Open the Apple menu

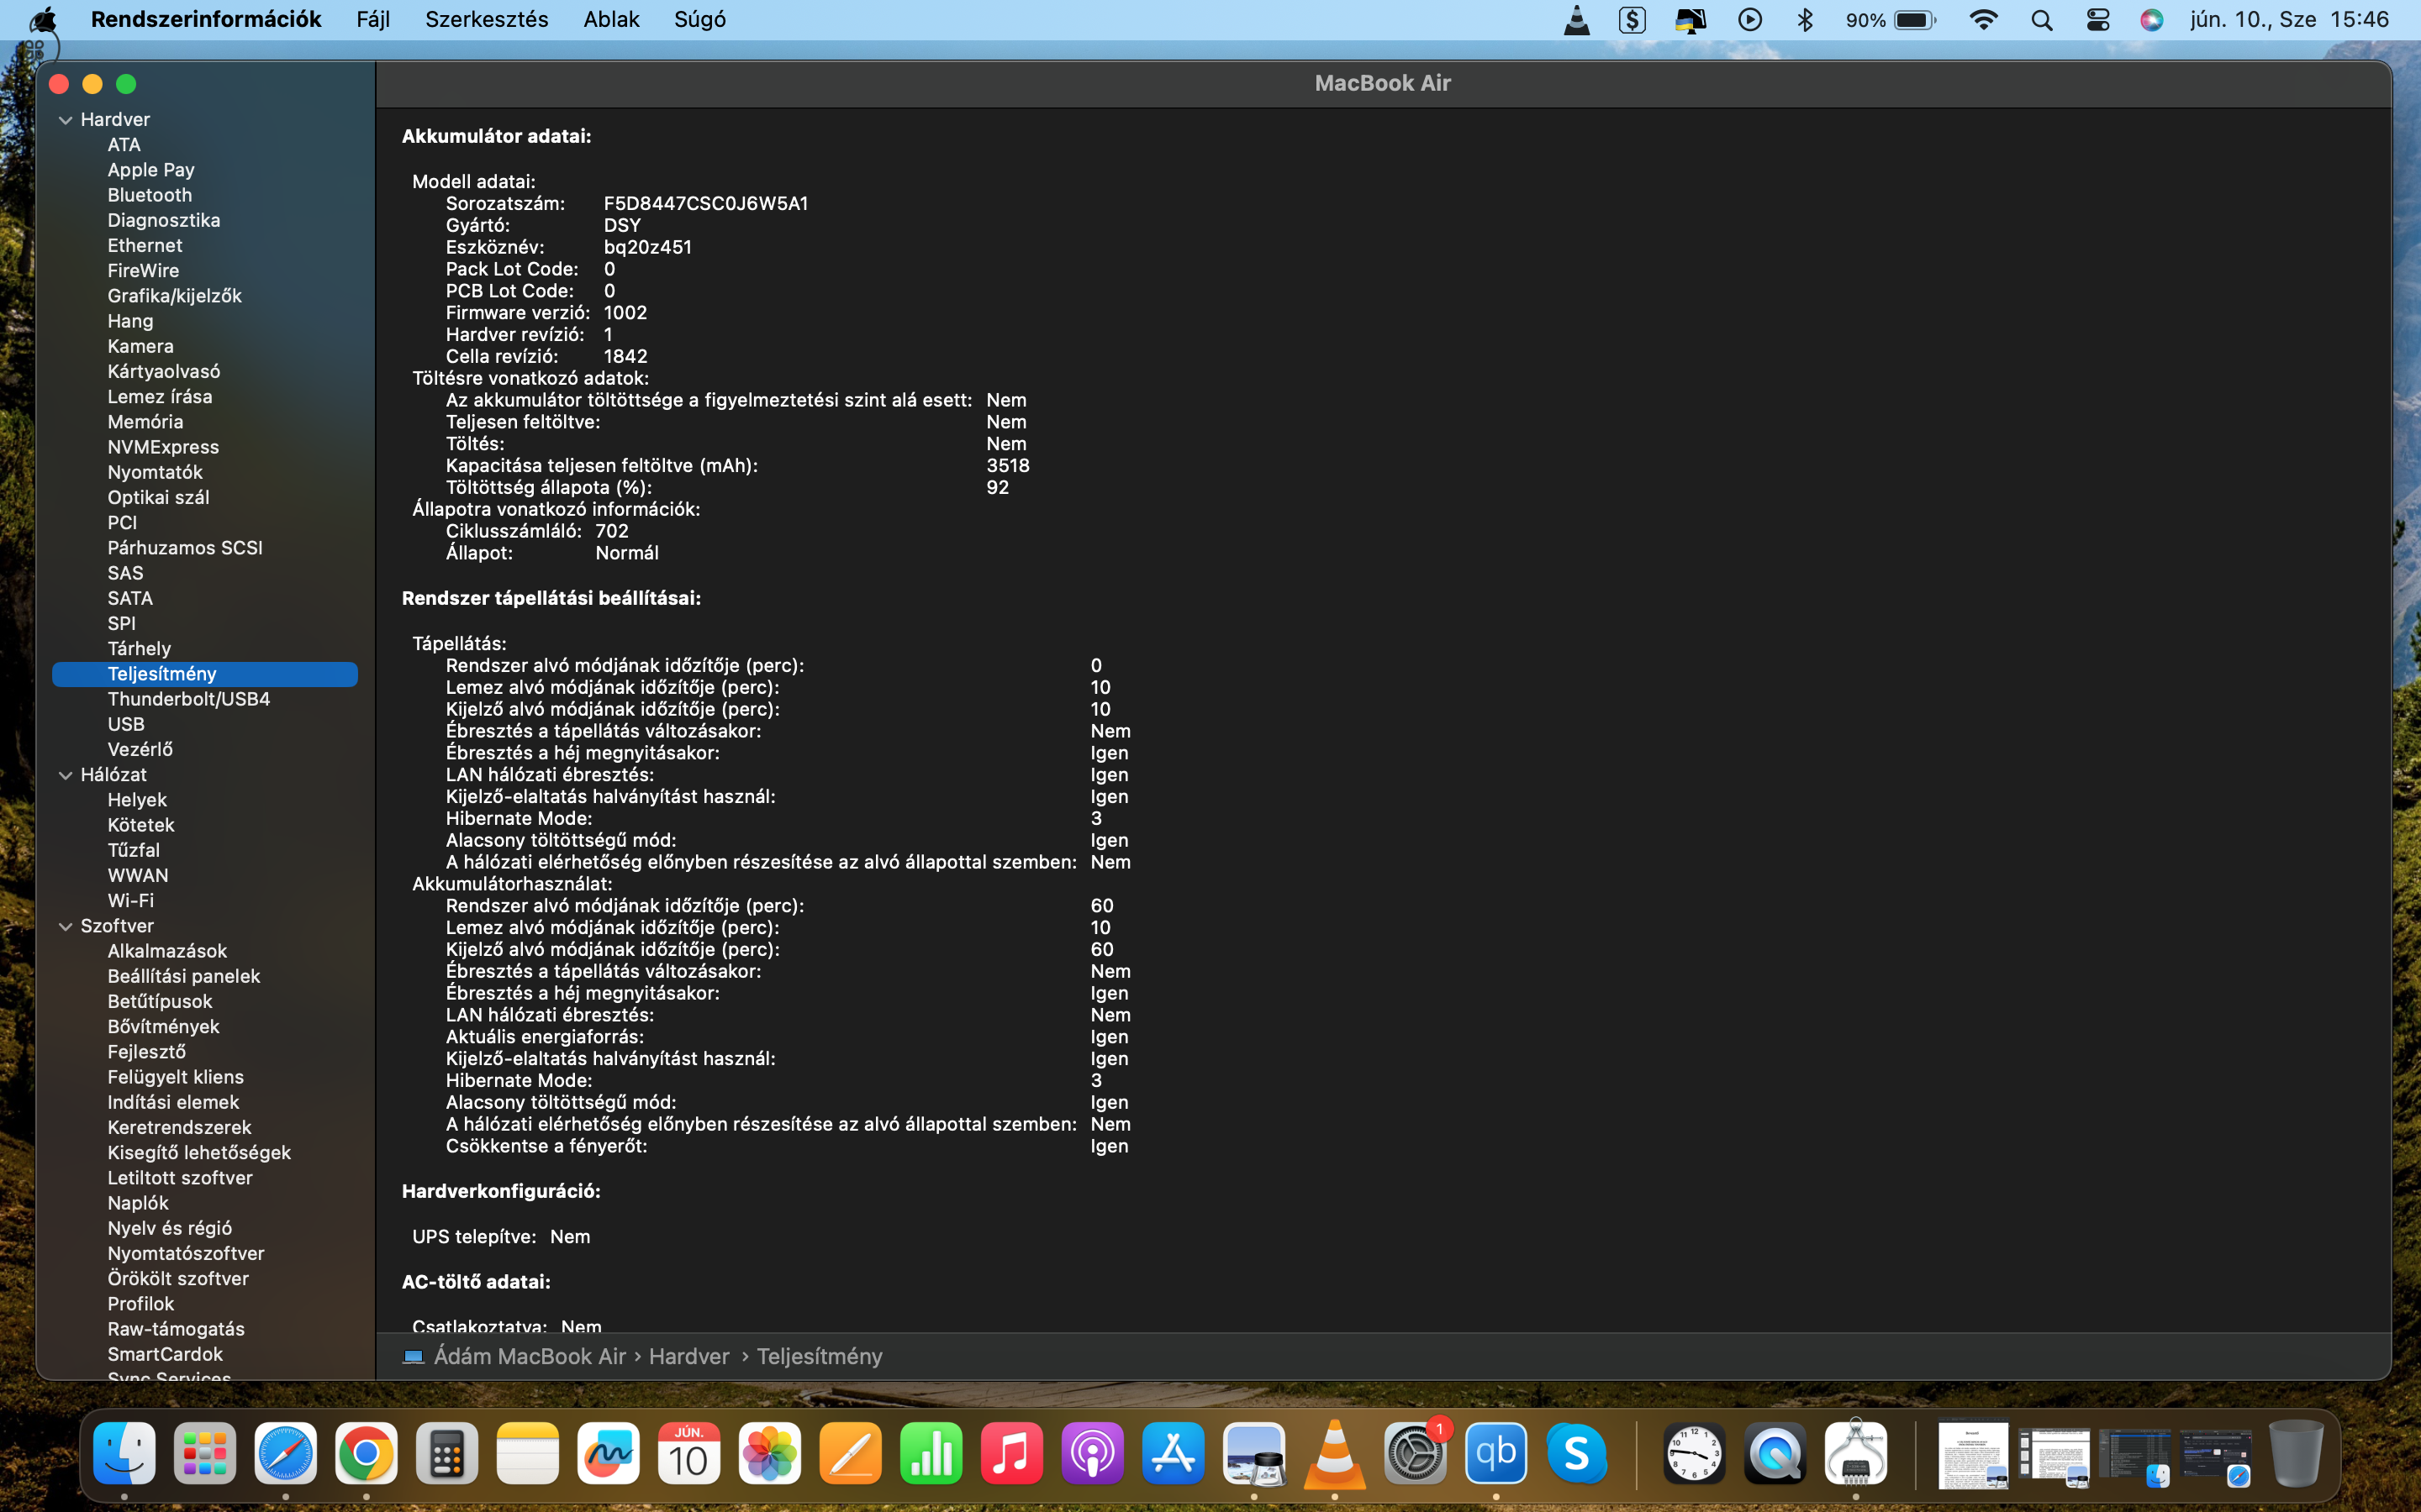coord(44,20)
